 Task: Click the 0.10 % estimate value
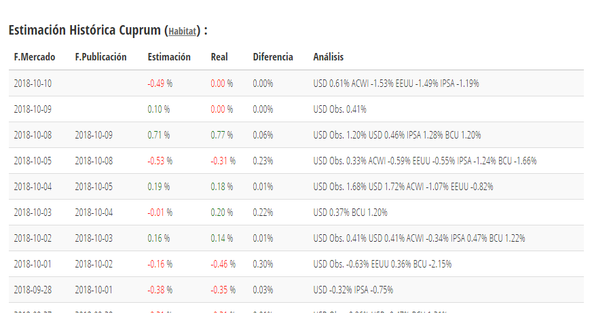159,109
